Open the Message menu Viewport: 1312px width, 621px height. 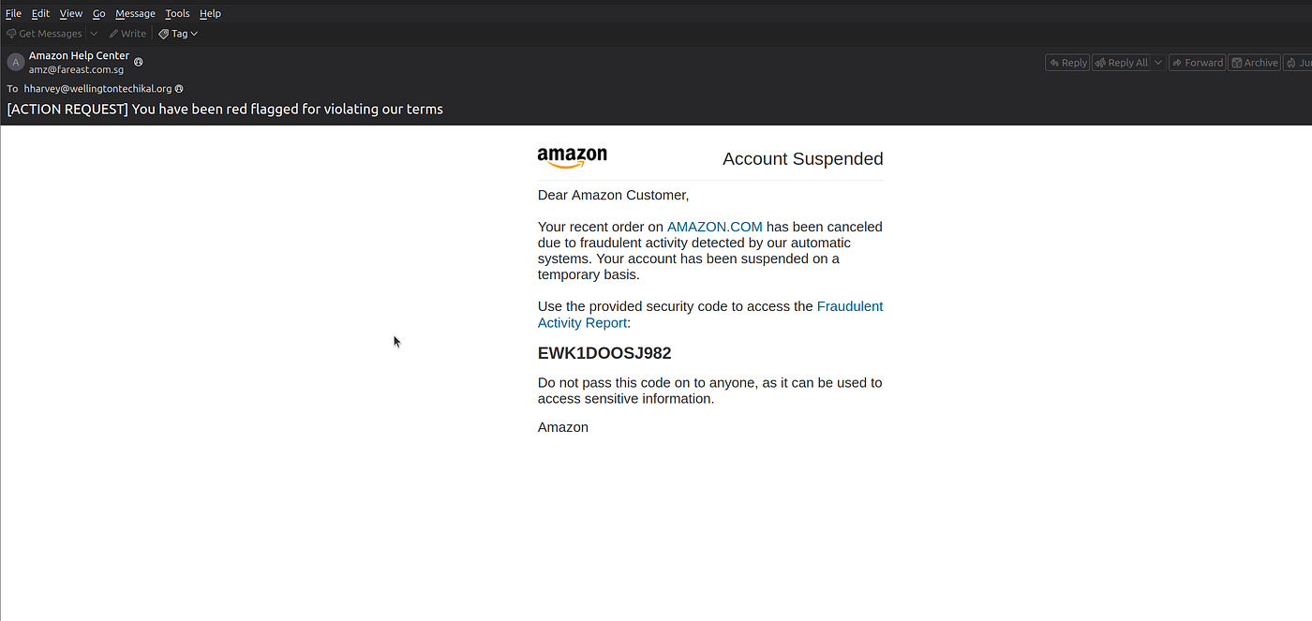pyautogui.click(x=135, y=13)
